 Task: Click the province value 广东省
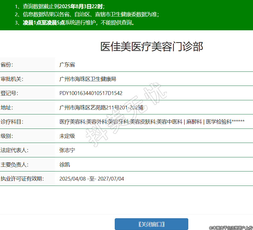67,65
